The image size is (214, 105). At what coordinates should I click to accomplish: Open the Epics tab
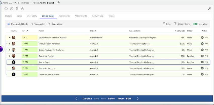[19, 16]
